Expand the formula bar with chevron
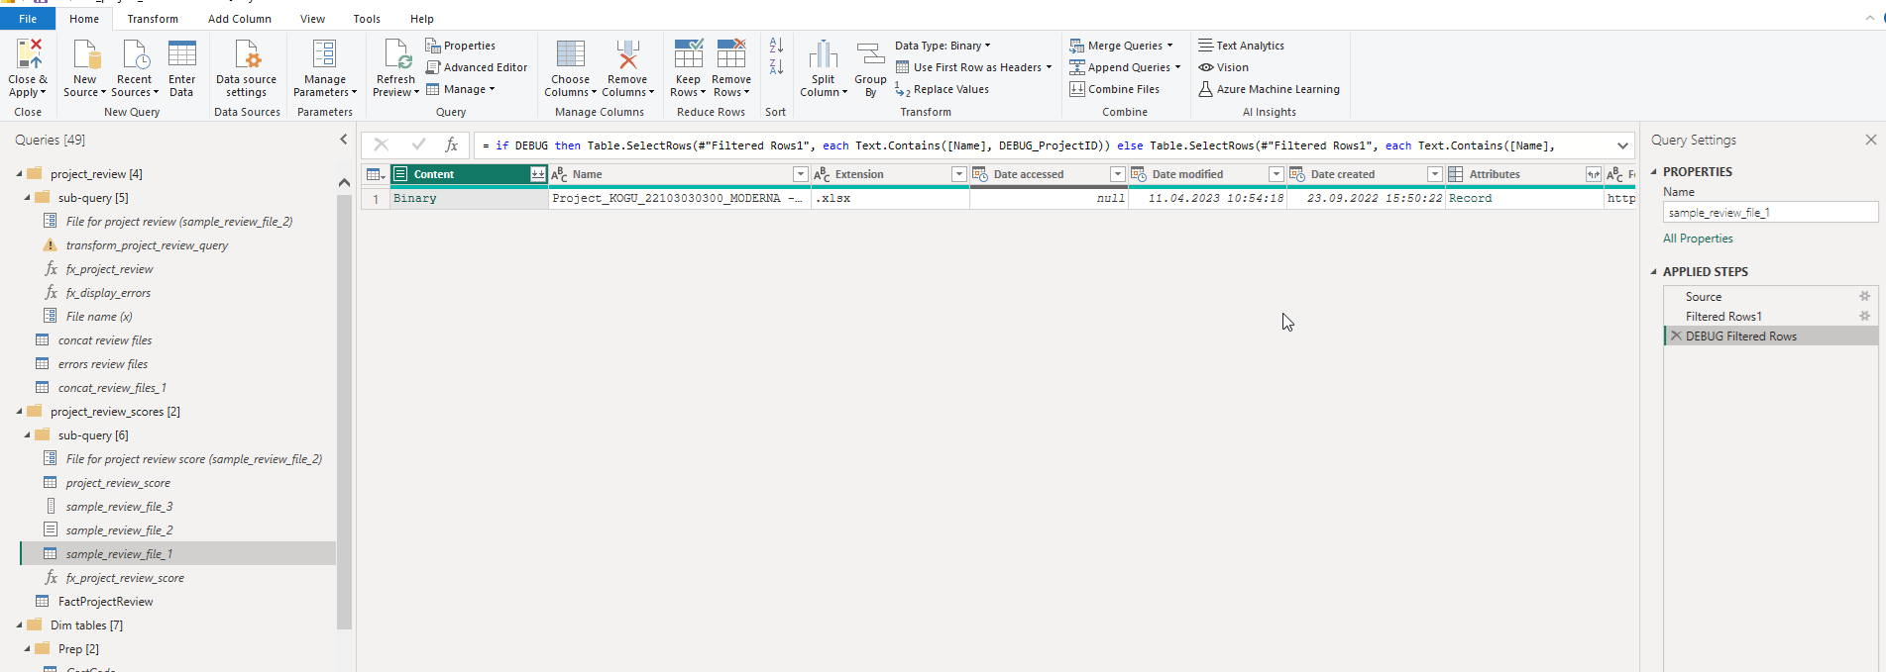This screenshot has width=1886, height=672. 1622,145
